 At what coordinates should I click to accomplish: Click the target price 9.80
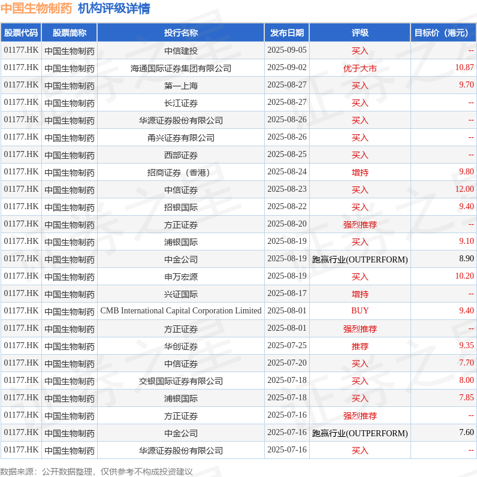coord(466,171)
